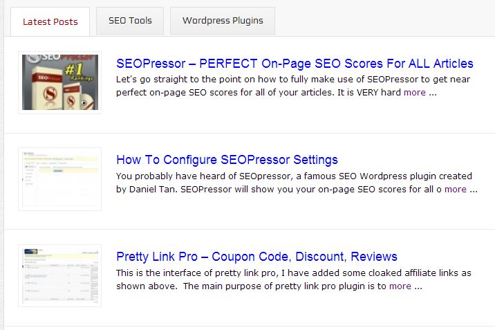Viewport: 495px width, 330px height.
Task: Click the SEOPressor product box thumbnail
Action: point(59,83)
